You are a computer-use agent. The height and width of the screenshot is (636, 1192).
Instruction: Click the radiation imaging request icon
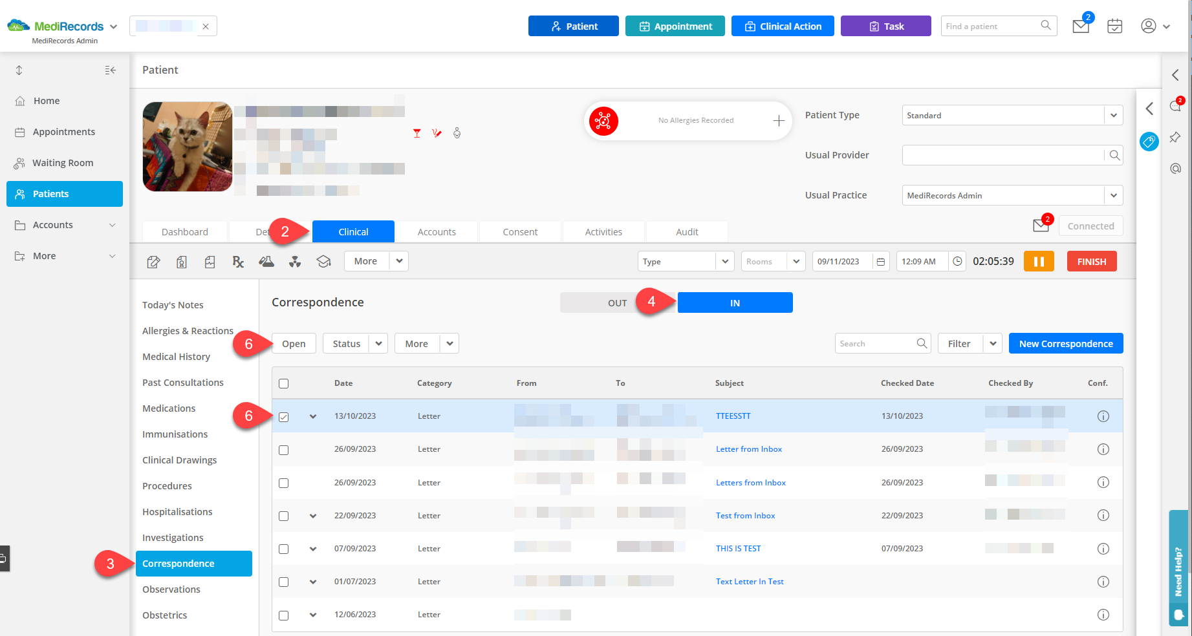click(x=295, y=262)
